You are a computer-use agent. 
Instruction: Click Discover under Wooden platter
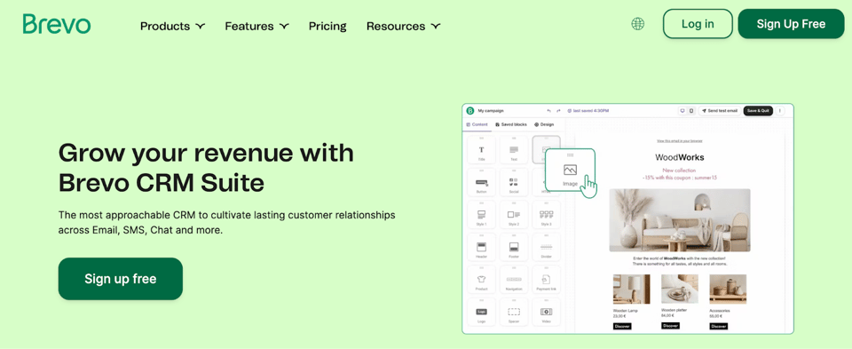point(671,325)
